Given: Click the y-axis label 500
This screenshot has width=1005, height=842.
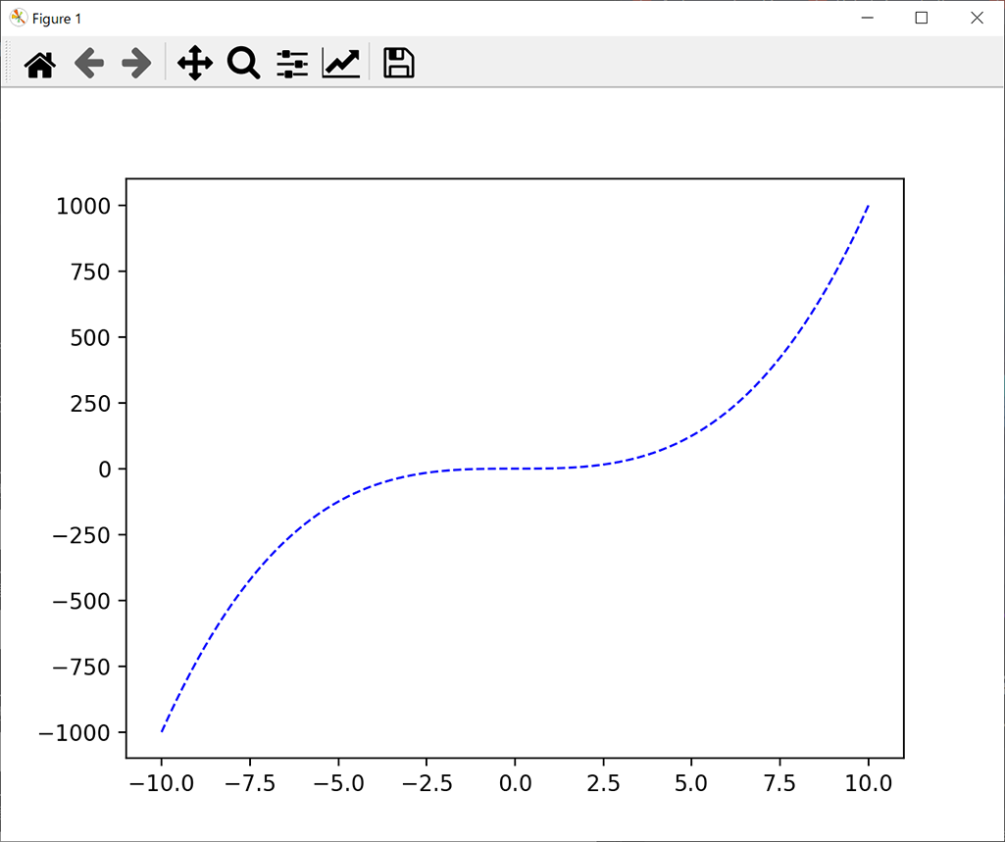Looking at the screenshot, I should (x=90, y=338).
